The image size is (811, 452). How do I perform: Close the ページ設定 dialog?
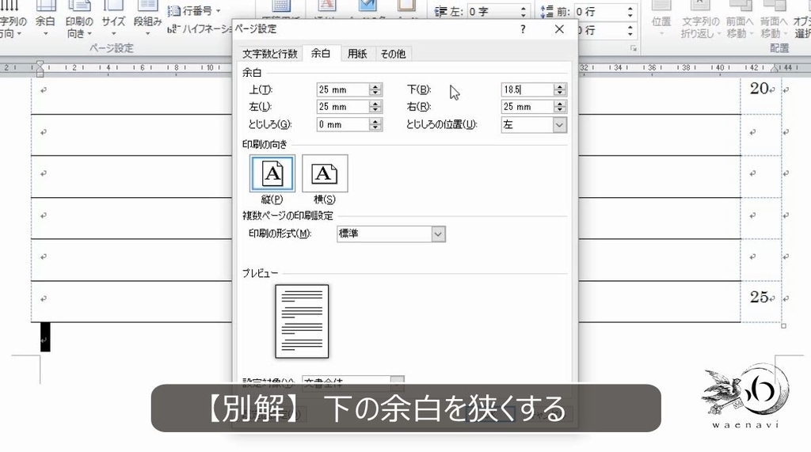pyautogui.click(x=559, y=29)
